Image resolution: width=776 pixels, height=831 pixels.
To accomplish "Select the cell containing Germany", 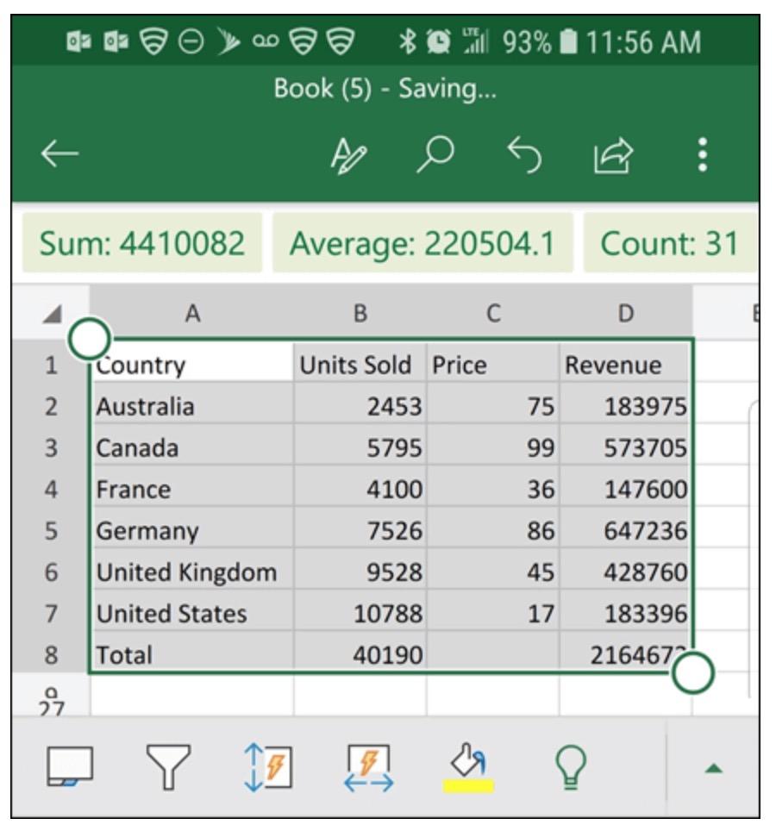I will [x=191, y=531].
